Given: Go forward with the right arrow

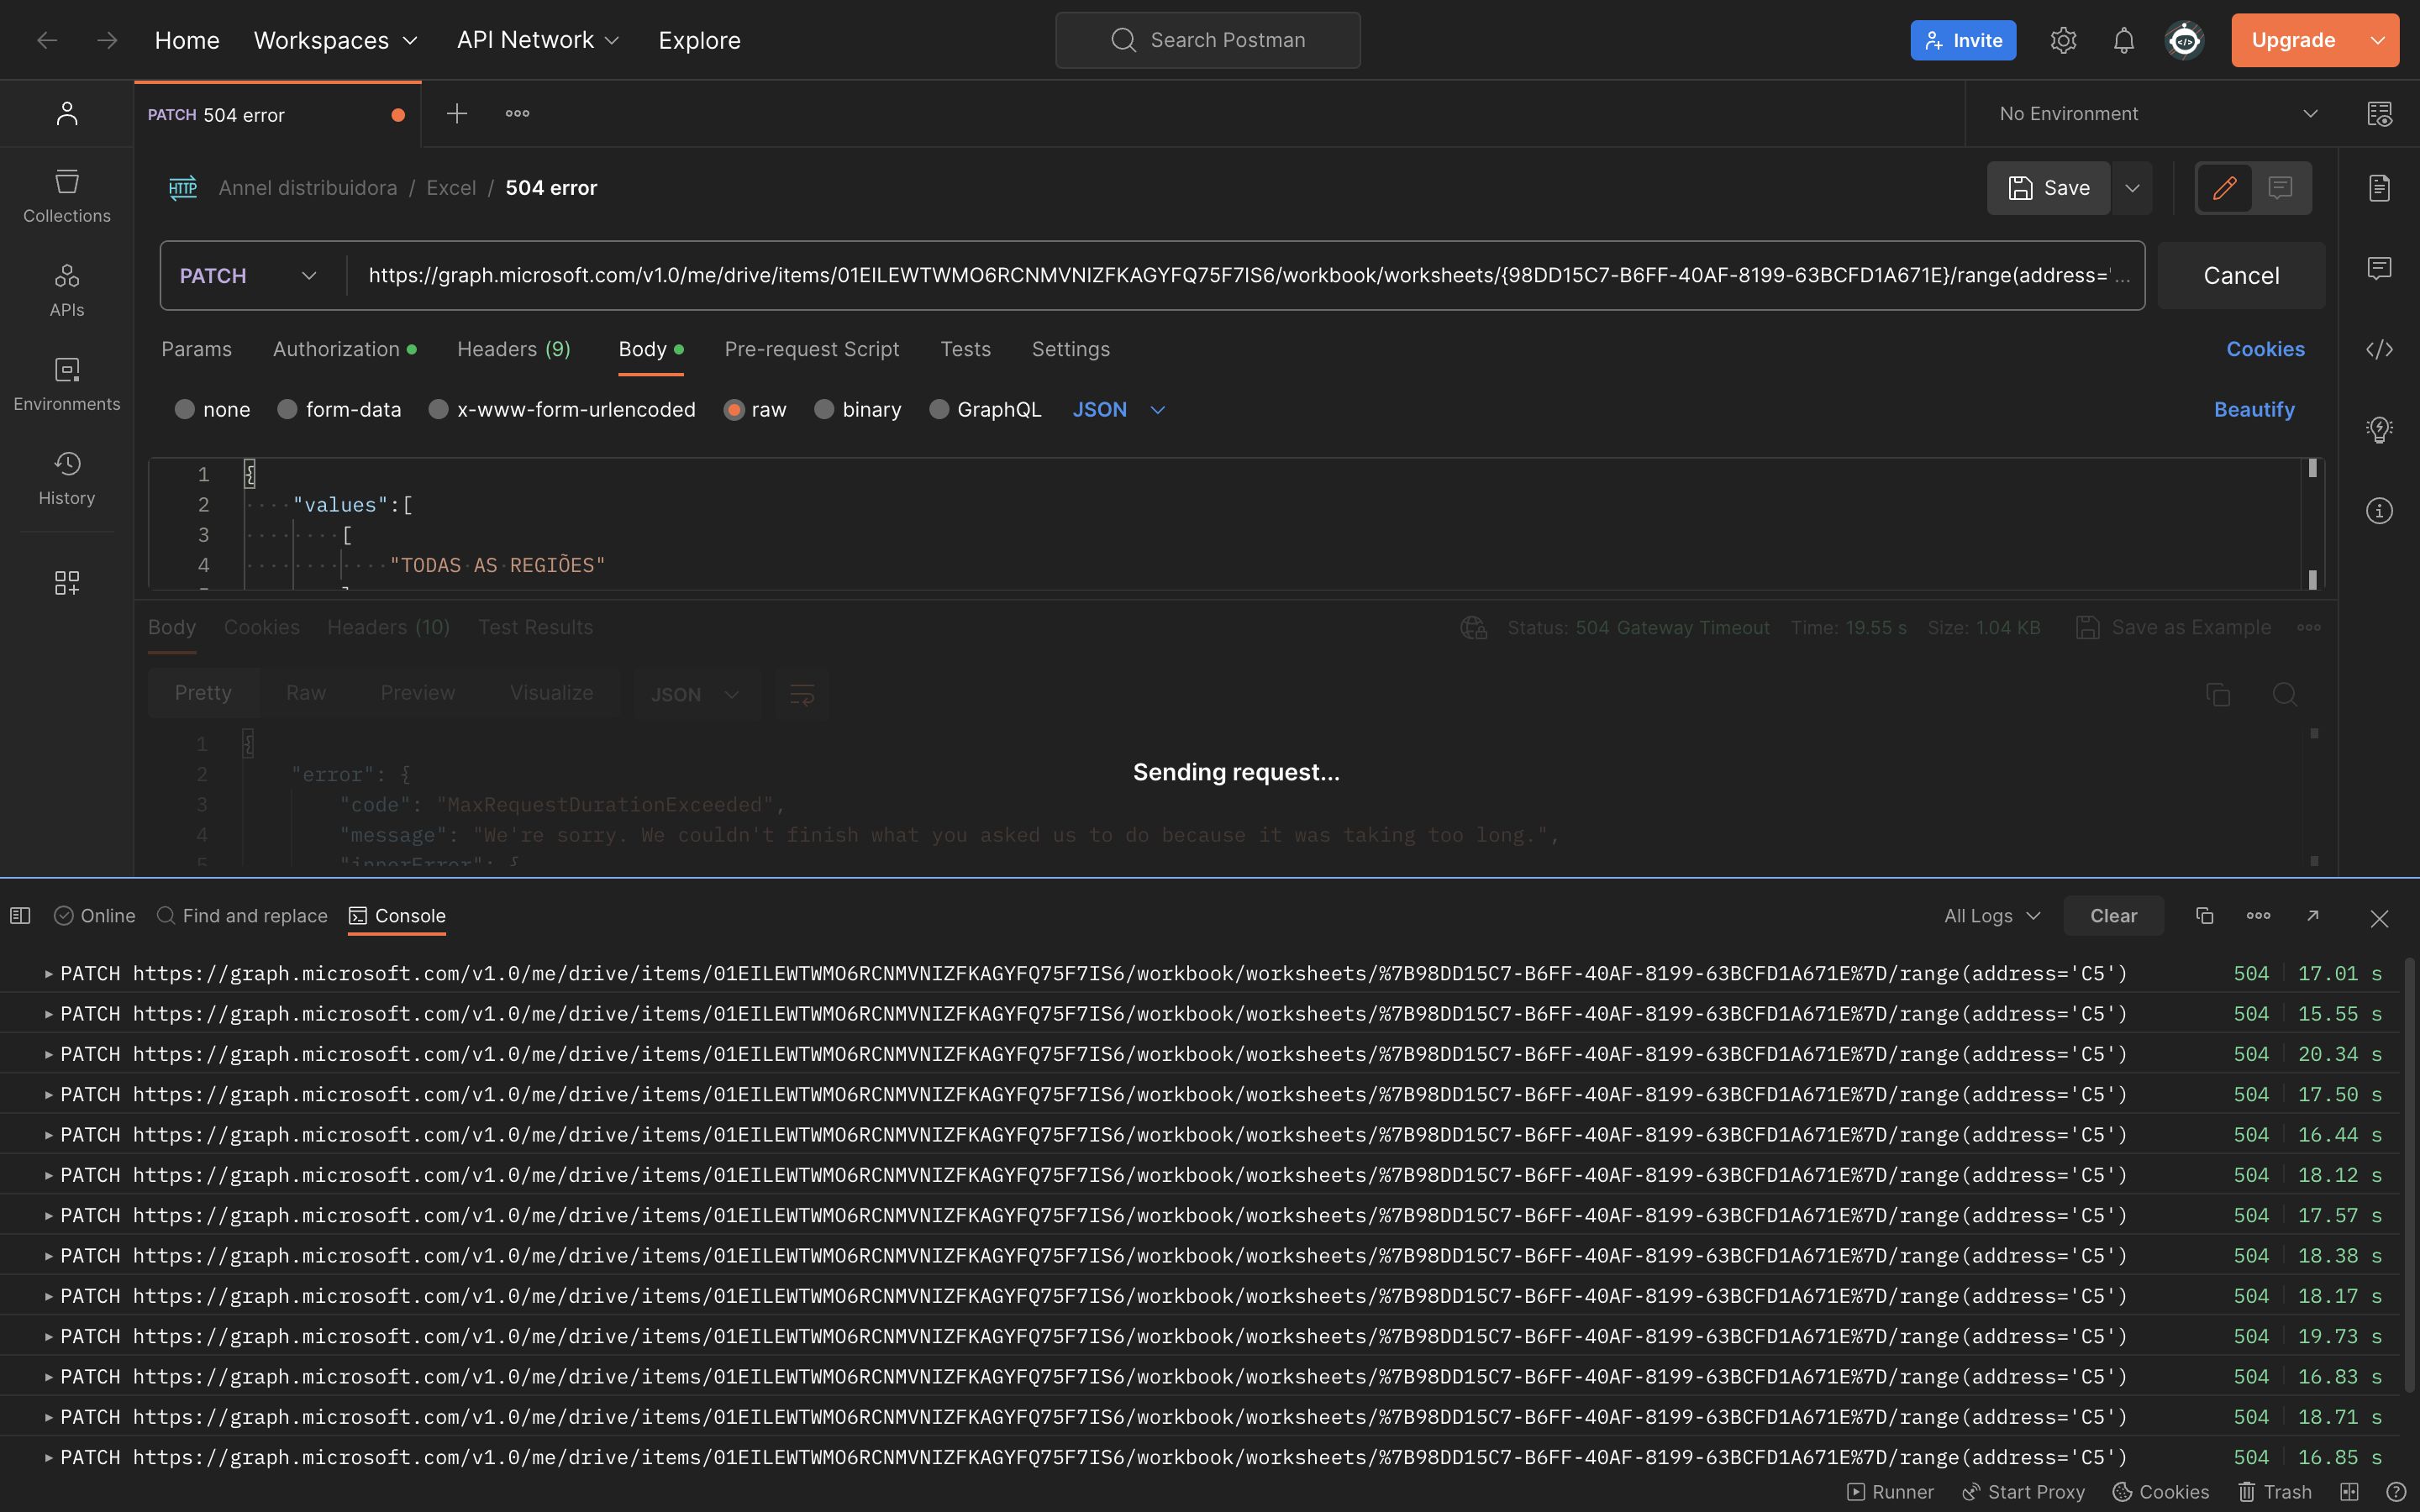Looking at the screenshot, I should (x=107, y=40).
